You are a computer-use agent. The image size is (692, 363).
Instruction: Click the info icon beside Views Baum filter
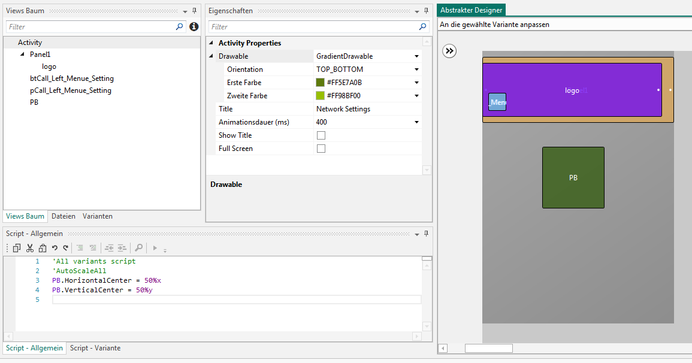pos(194,27)
